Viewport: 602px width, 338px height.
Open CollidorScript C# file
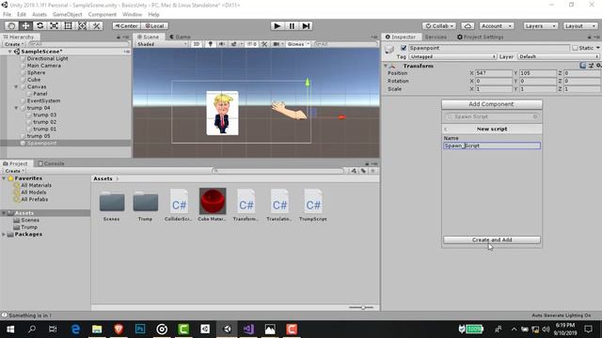coord(179,205)
